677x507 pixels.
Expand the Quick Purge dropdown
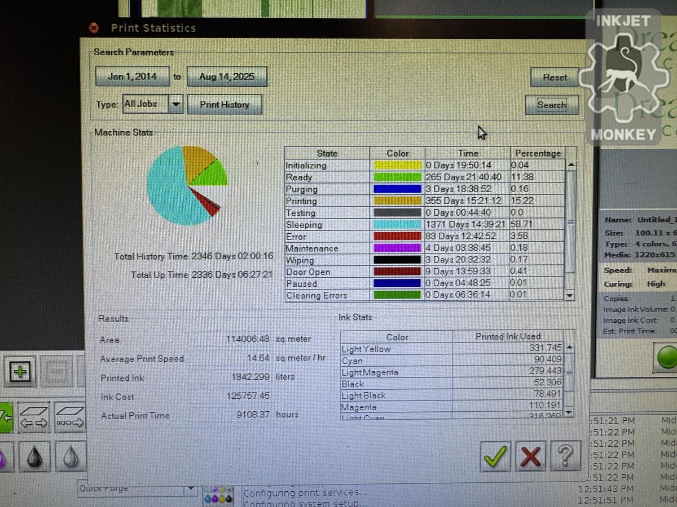tap(191, 488)
